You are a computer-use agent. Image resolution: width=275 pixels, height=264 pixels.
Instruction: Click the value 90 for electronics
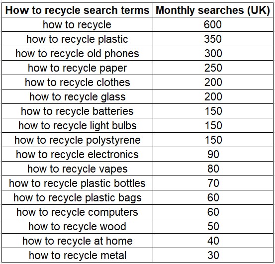tap(213, 154)
